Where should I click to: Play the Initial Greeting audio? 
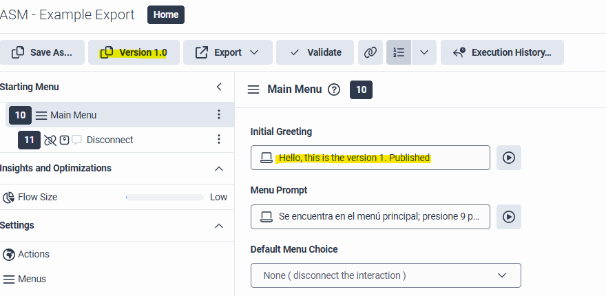508,158
